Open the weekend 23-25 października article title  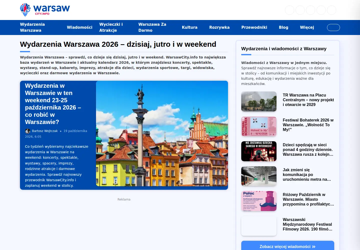tap(53, 104)
